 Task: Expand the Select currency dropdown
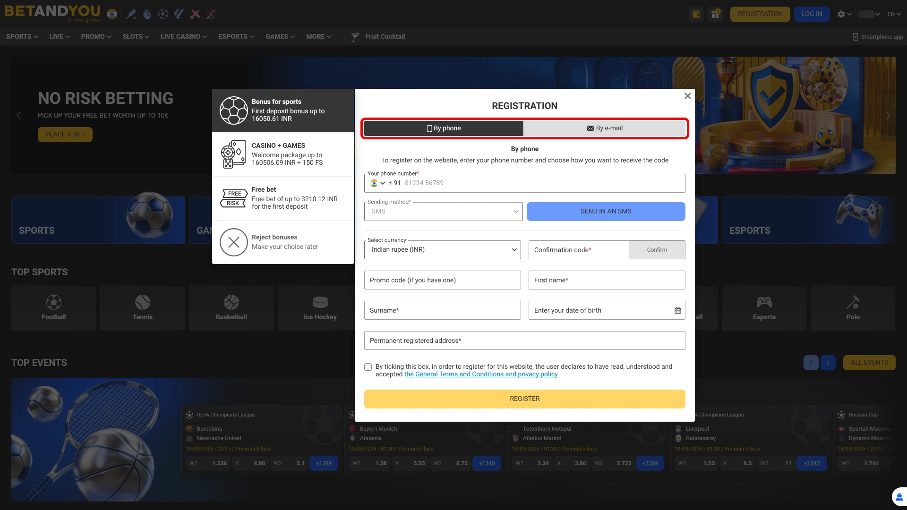coord(442,249)
